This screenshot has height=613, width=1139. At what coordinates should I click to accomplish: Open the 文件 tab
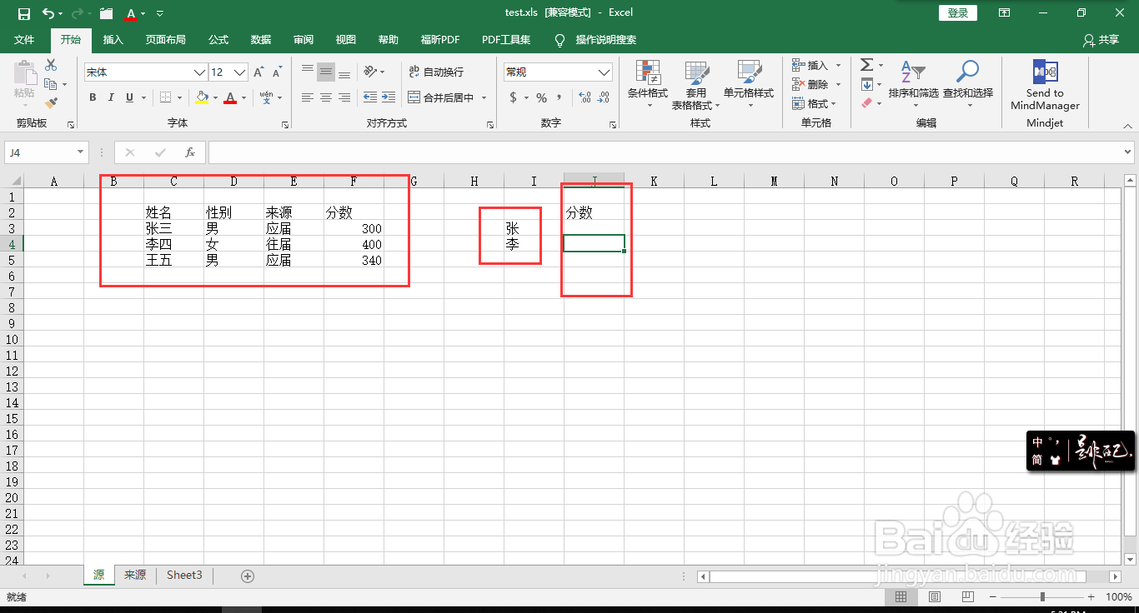click(x=24, y=40)
